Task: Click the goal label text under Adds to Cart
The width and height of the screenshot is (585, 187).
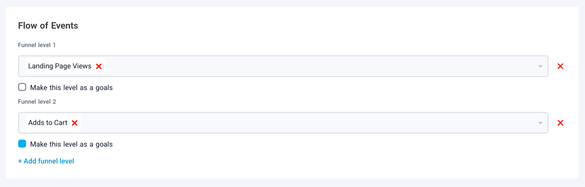Action: click(71, 144)
